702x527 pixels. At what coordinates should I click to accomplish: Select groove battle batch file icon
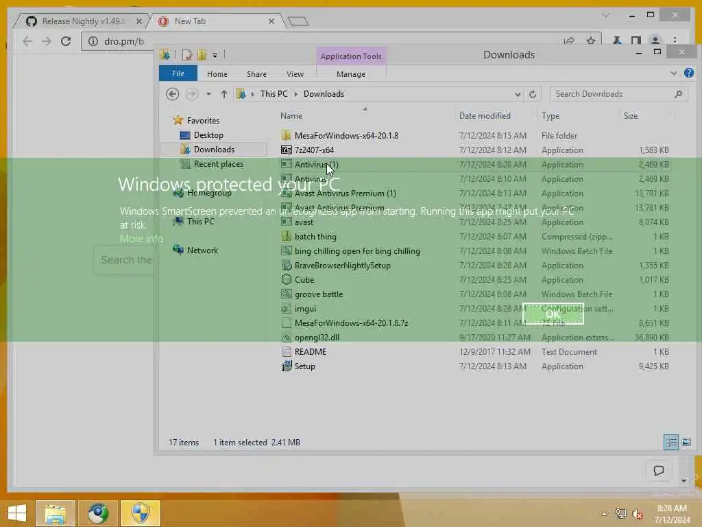pos(287,294)
